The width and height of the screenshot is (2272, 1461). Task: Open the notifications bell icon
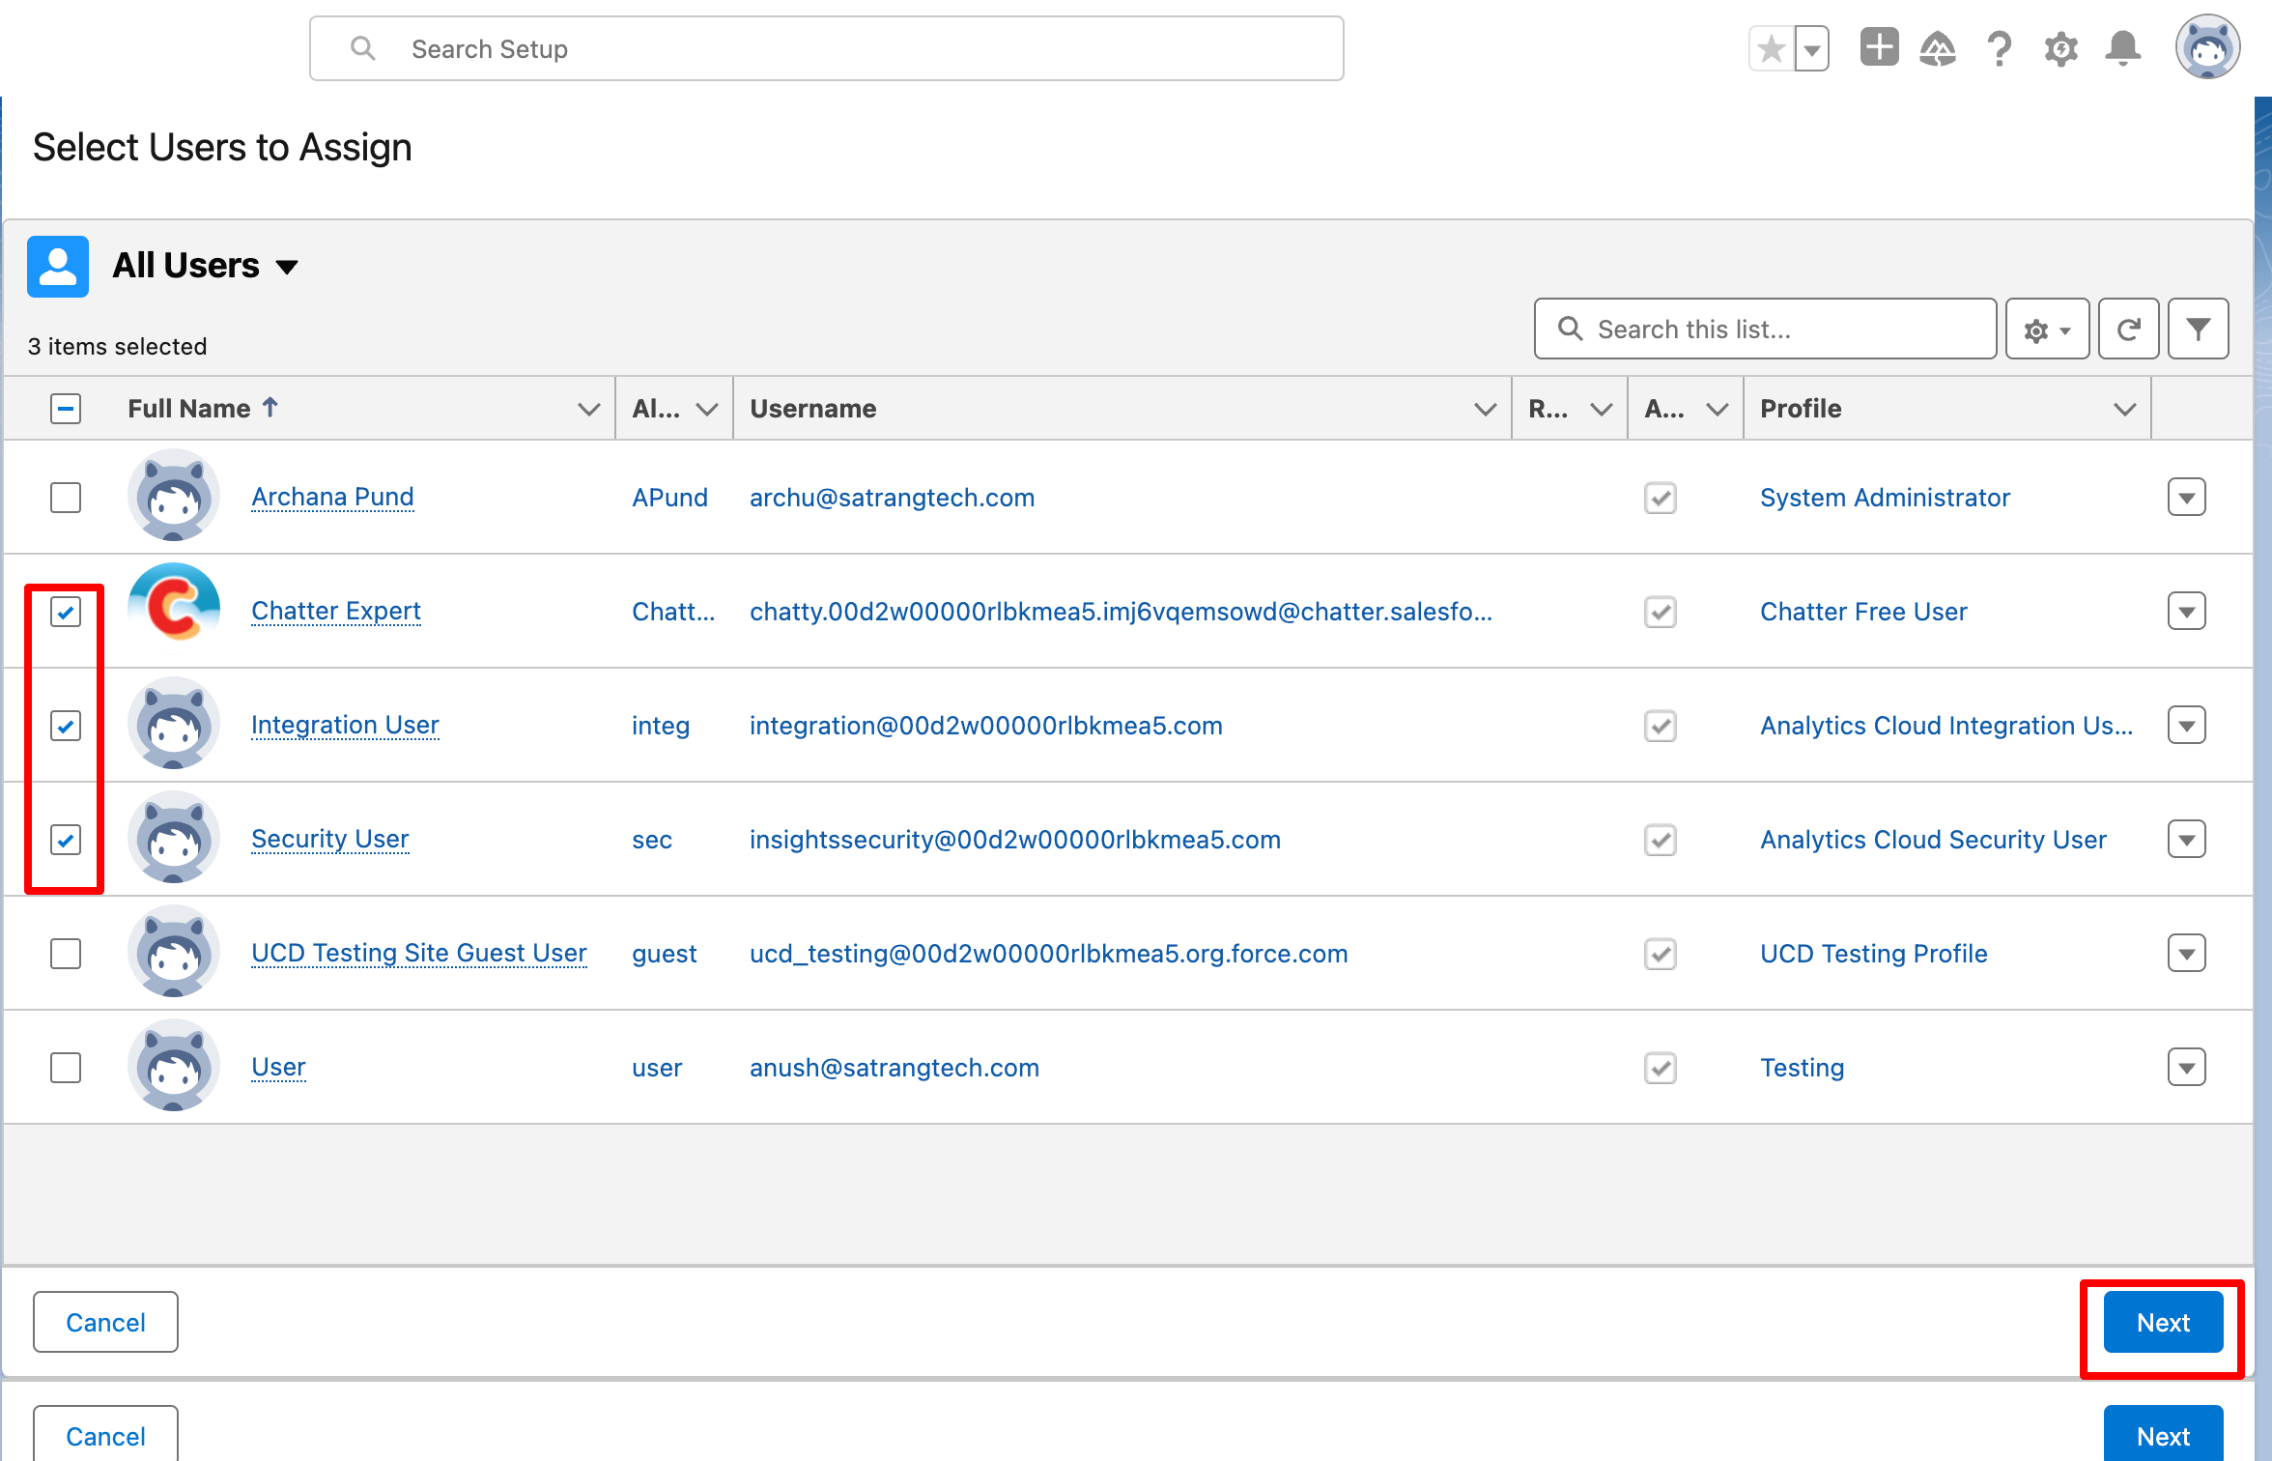[x=2122, y=48]
